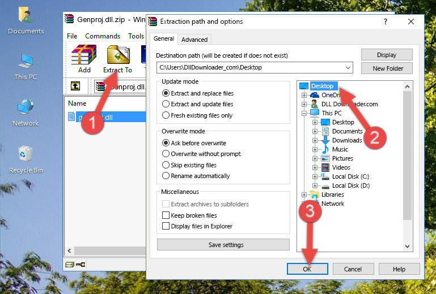Select Local Disk (C:) in tree
The height and width of the screenshot is (294, 436).
[x=350, y=176]
